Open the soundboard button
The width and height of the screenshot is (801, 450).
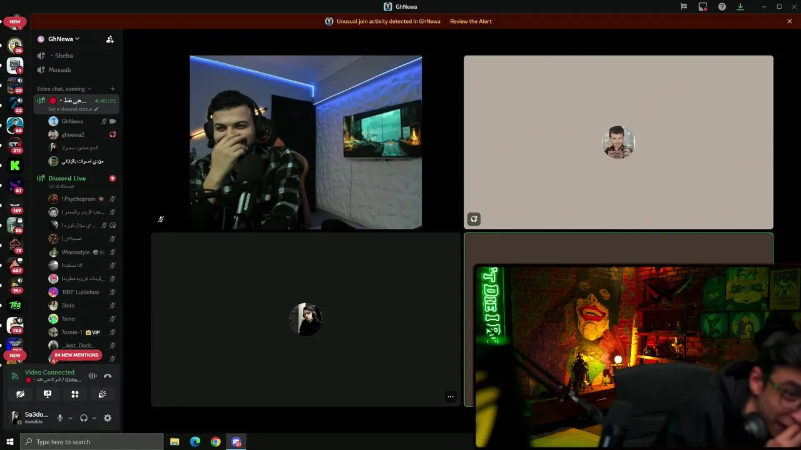(x=102, y=394)
